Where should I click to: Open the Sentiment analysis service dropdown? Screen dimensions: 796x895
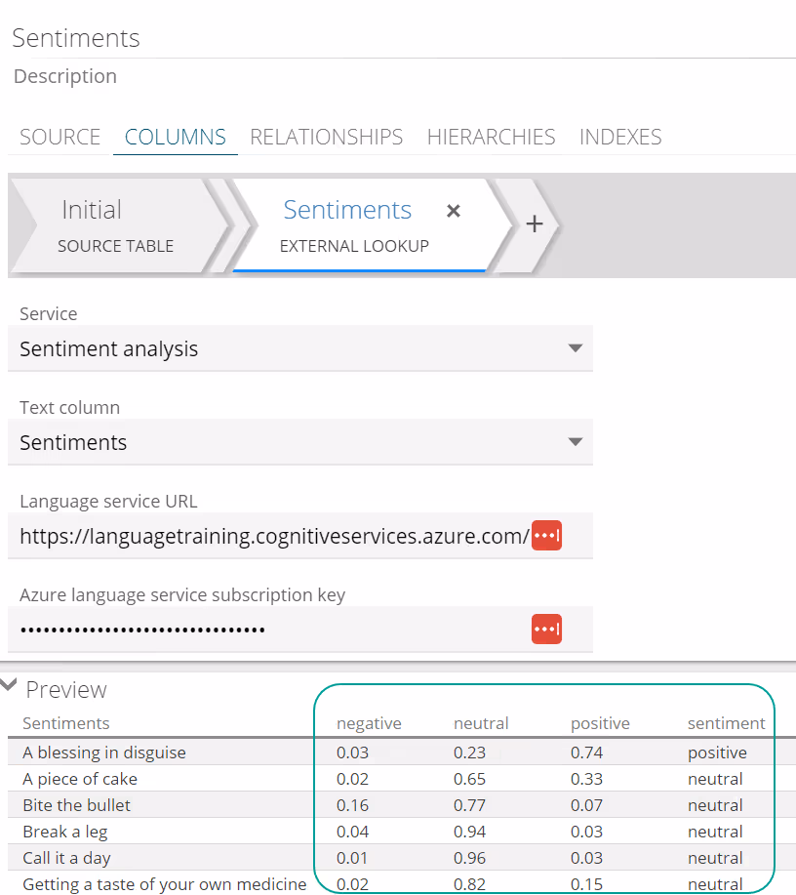coord(293,348)
